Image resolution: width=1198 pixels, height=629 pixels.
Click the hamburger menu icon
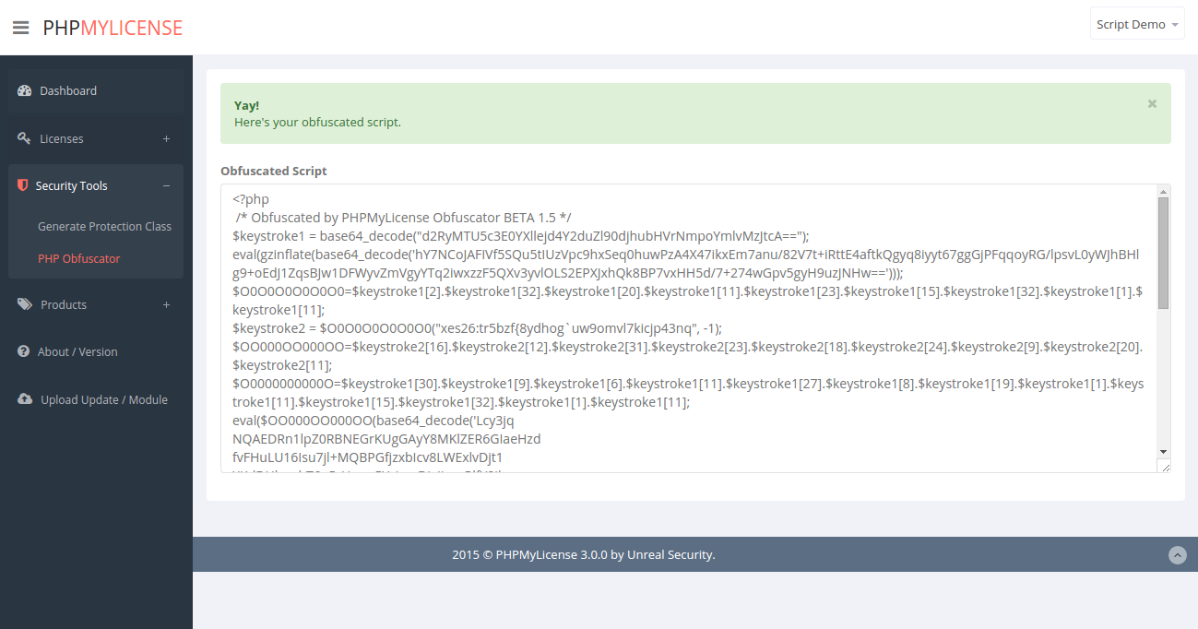point(20,27)
